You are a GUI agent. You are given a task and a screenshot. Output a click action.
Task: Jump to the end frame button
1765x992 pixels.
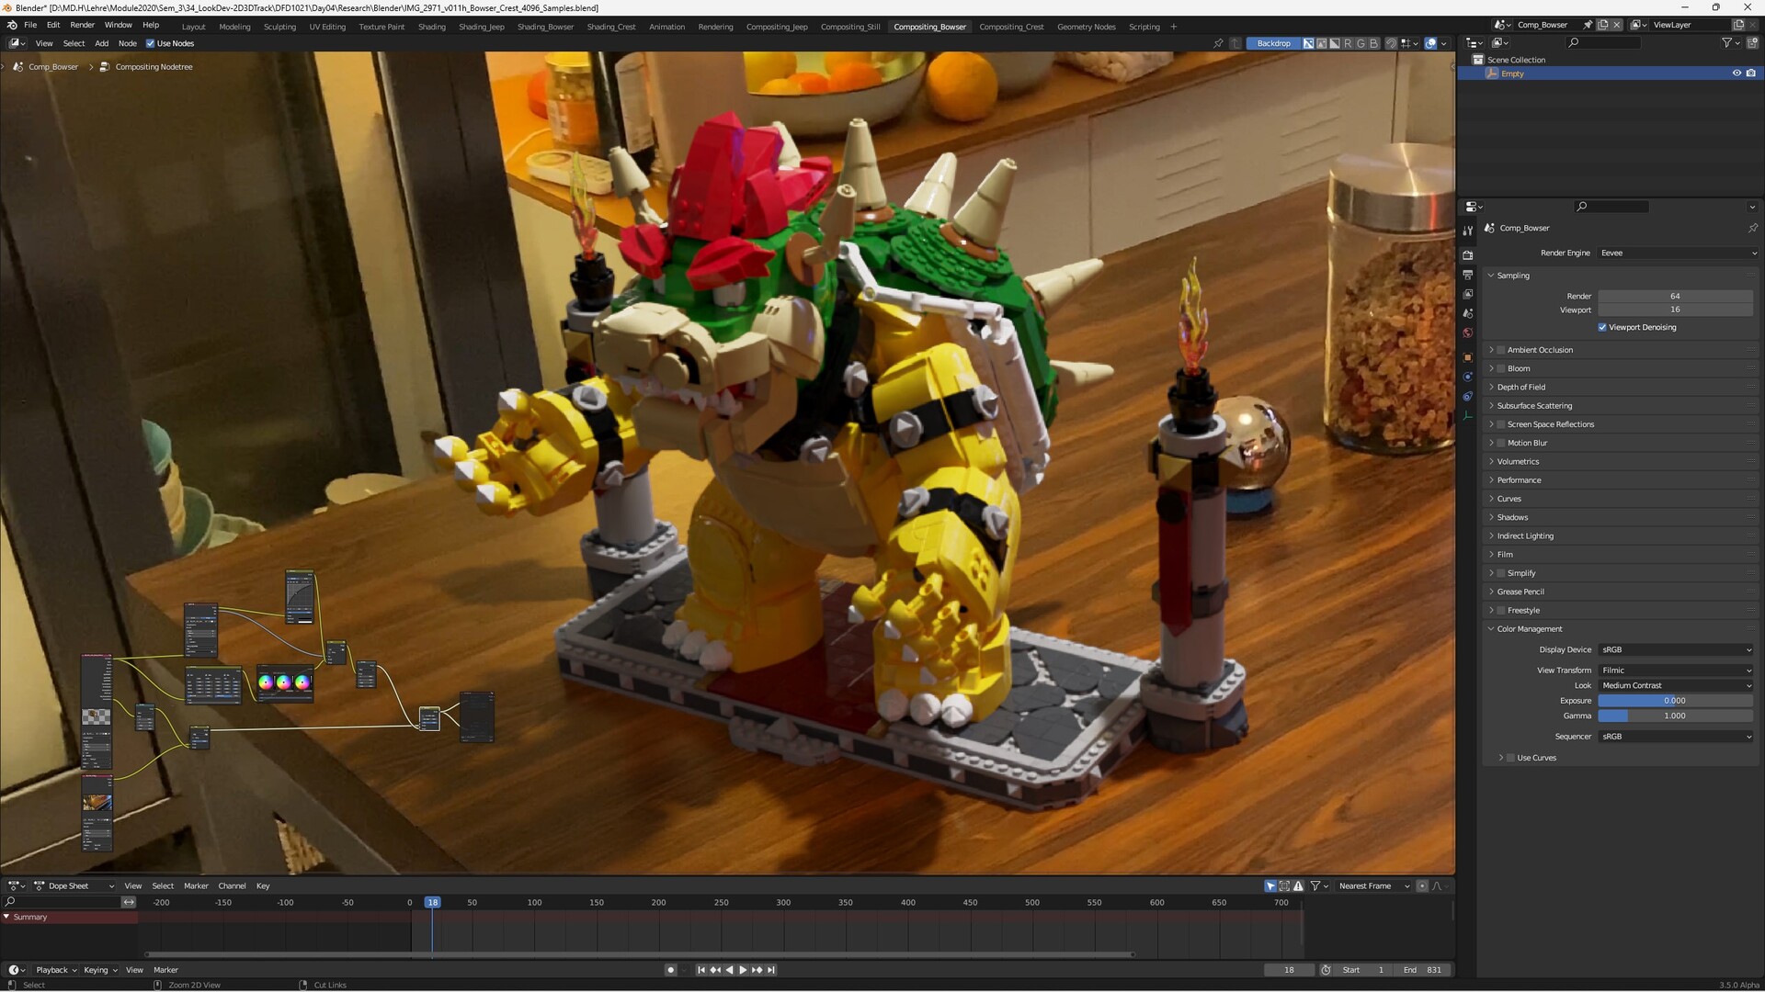point(771,970)
